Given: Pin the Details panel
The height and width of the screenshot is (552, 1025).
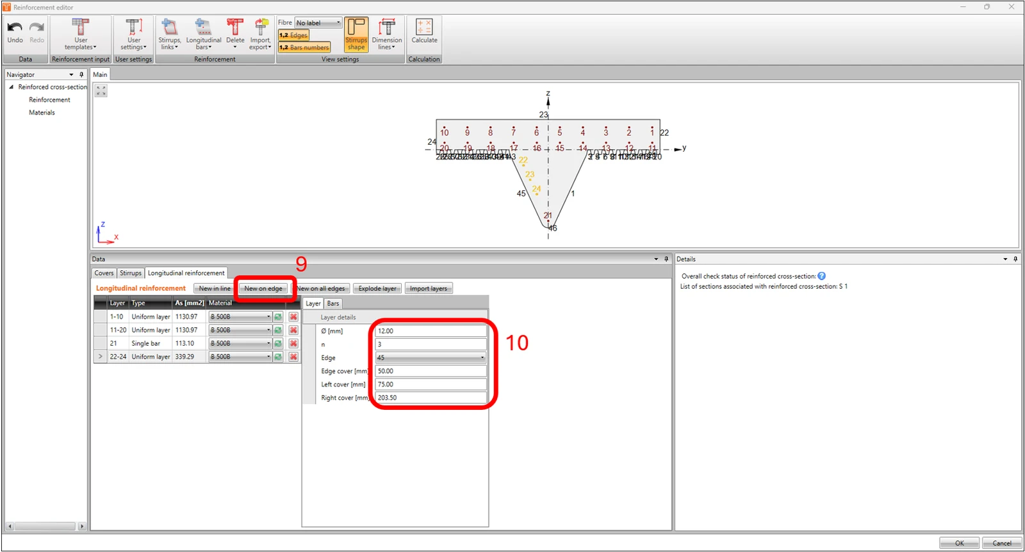Looking at the screenshot, I should [1015, 259].
